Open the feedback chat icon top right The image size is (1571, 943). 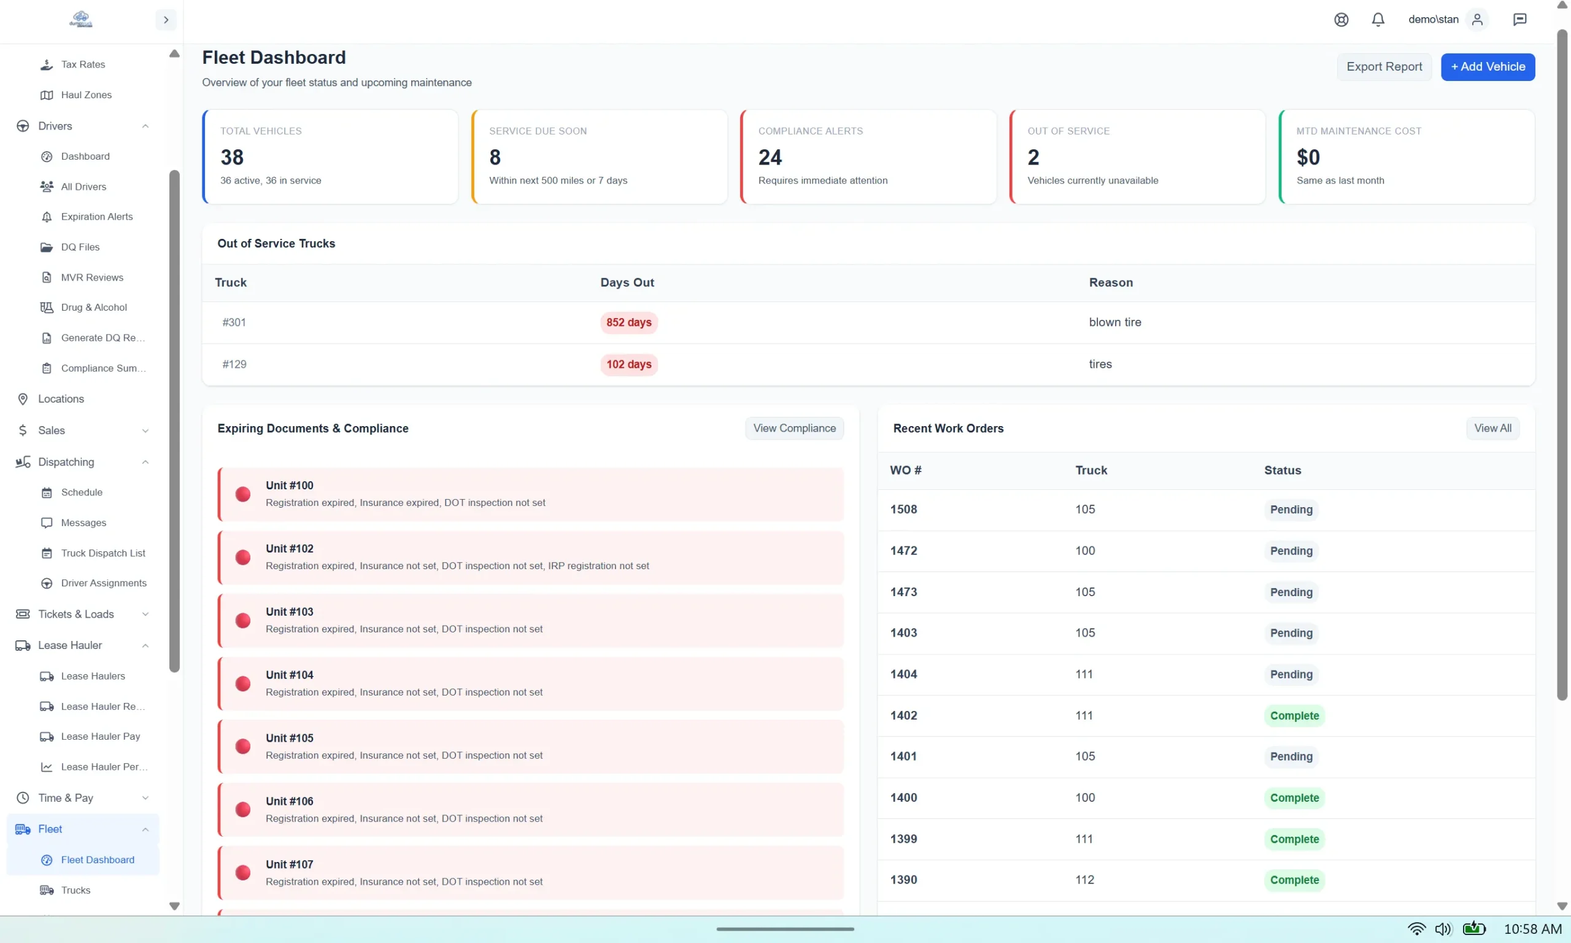point(1519,20)
